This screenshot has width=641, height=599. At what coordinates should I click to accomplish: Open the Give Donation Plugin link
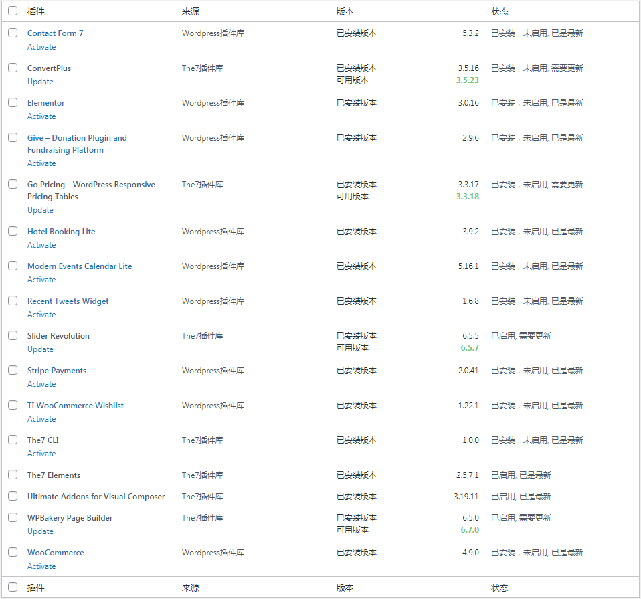click(x=77, y=138)
